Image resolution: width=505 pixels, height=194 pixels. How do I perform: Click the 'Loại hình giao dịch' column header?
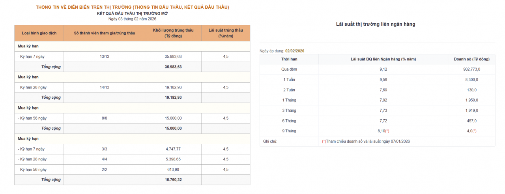[x=39, y=33]
